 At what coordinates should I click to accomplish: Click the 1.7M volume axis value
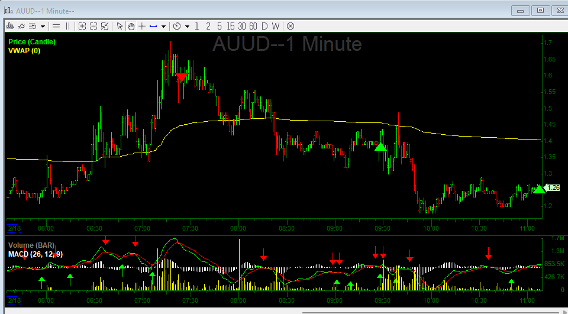coord(557,238)
